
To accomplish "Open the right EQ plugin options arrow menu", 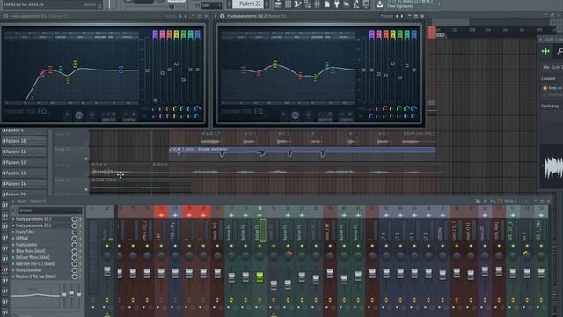I will pos(216,16).
